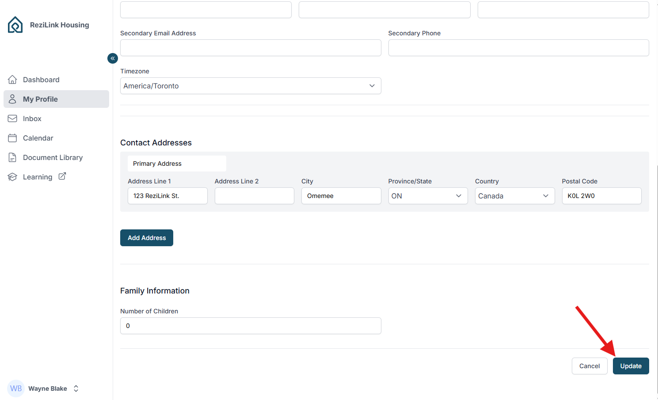Click the Add Address button
The width and height of the screenshot is (658, 400).
click(147, 238)
